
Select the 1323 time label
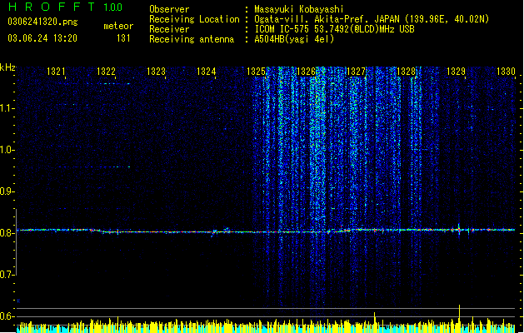coord(156,72)
